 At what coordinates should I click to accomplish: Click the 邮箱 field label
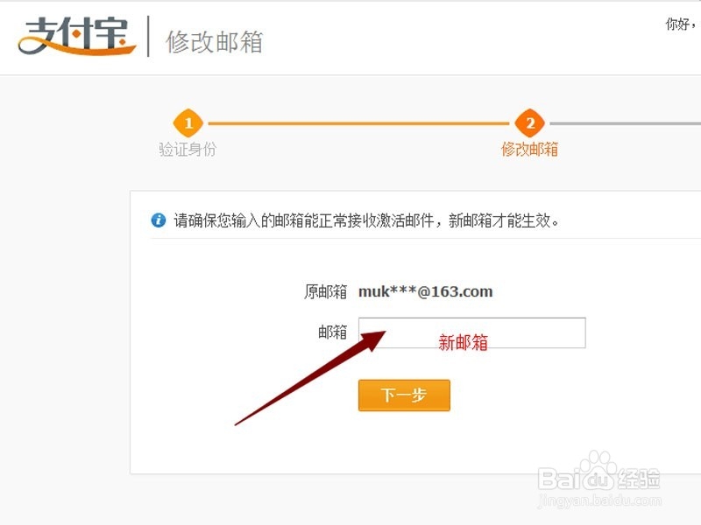pos(333,332)
